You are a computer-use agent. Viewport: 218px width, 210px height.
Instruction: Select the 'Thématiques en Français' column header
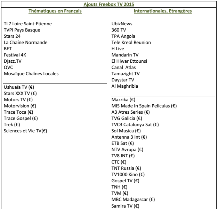coord(55,11)
